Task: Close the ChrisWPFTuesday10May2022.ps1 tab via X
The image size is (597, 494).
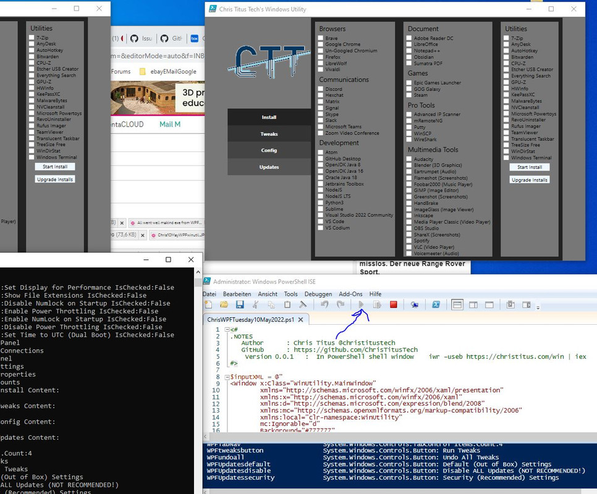Action: (301, 320)
